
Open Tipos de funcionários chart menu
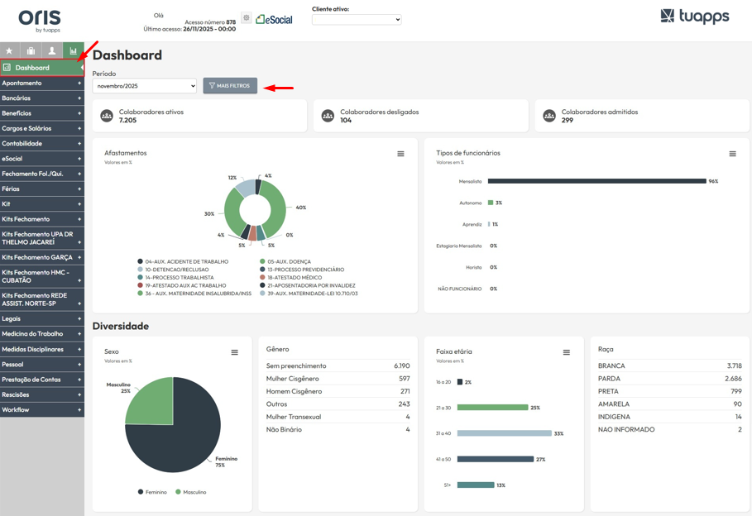click(x=732, y=154)
